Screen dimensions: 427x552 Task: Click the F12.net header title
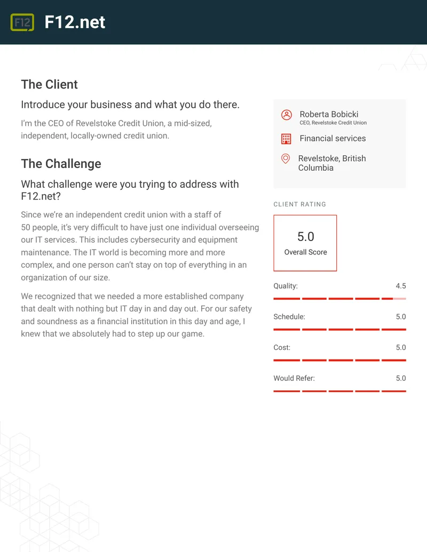click(x=75, y=22)
